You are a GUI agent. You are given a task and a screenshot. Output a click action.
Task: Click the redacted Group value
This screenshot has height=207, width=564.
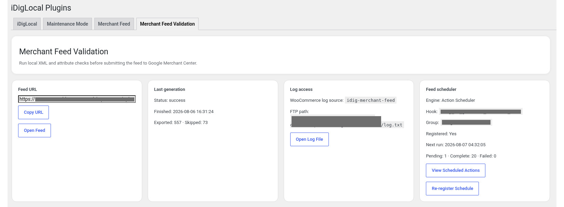466,122
